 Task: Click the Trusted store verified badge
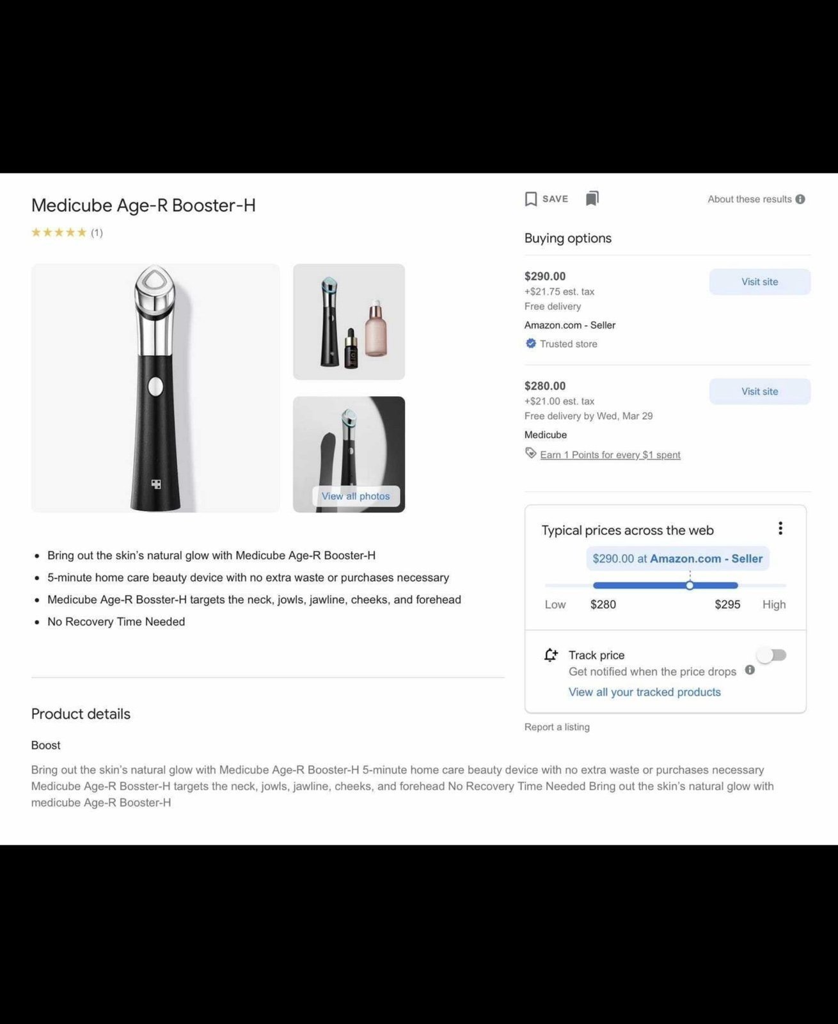pyautogui.click(x=531, y=343)
